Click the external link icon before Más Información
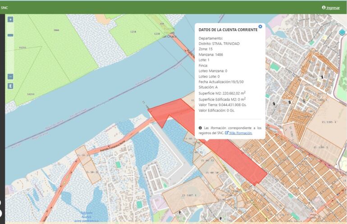This screenshot has height=224, width=347. pos(227,133)
